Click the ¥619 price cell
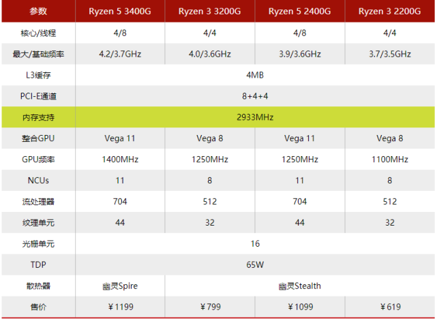Image resolution: width=437 pixels, height=319 pixels. pos(390,307)
